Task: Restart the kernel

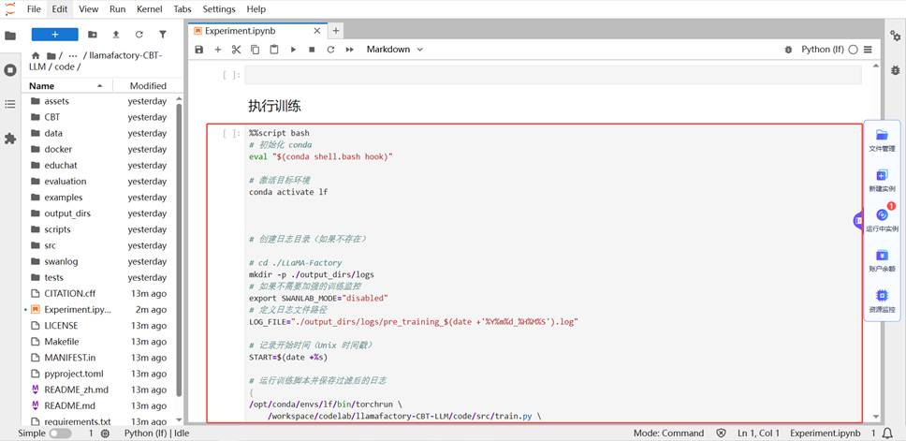Action: 330,50
